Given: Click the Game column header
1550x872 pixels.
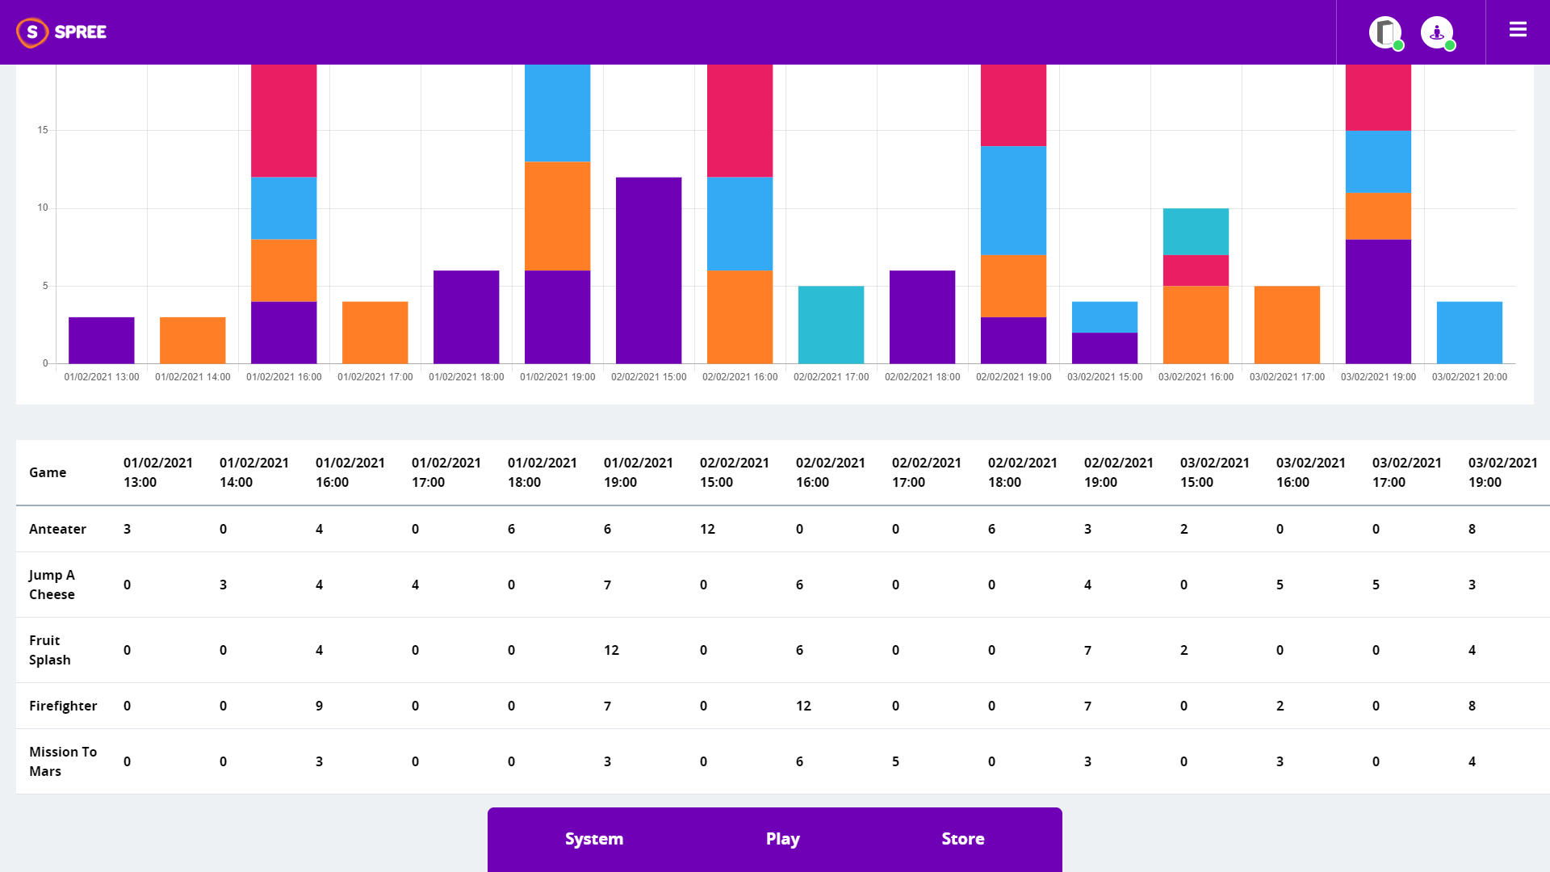Looking at the screenshot, I should [48, 472].
